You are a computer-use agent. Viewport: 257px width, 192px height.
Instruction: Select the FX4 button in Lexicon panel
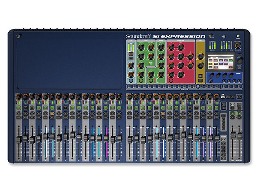click(239, 81)
